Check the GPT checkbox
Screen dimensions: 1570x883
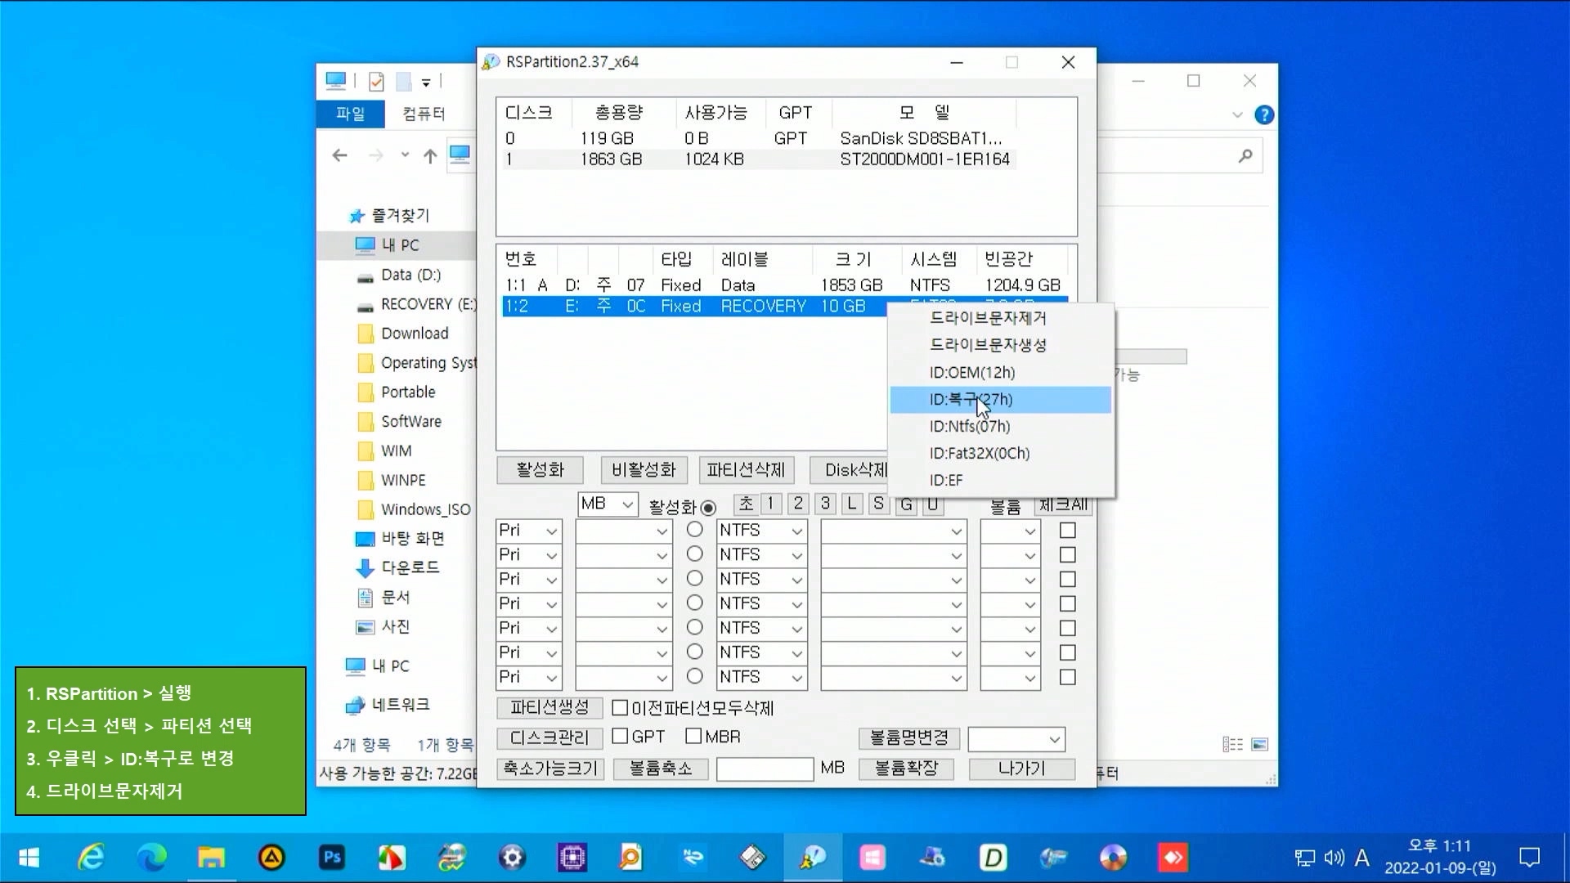[620, 736]
